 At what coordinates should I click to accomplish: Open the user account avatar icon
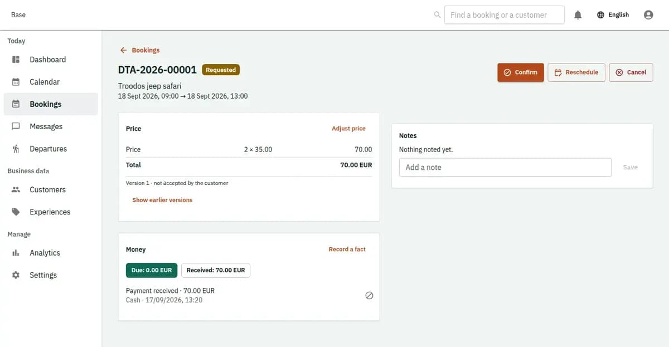(648, 15)
